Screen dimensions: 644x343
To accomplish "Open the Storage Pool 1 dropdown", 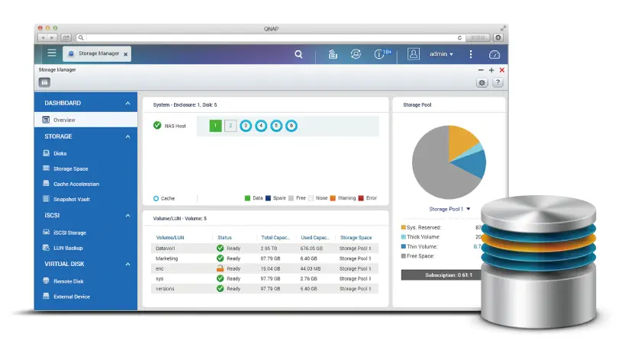I will pyautogui.click(x=449, y=209).
